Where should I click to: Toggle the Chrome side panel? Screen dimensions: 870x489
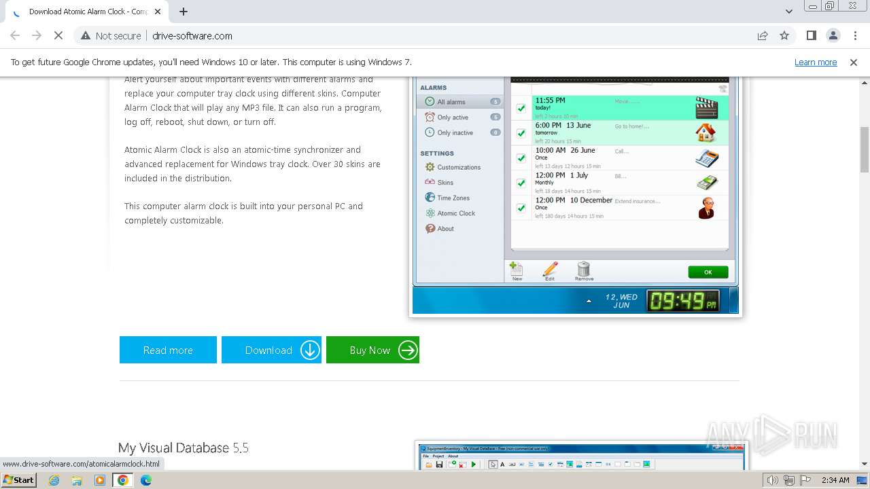pos(812,35)
